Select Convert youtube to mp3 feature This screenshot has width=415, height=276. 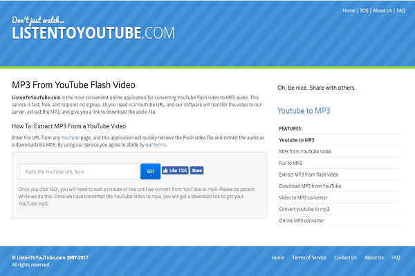tap(304, 209)
